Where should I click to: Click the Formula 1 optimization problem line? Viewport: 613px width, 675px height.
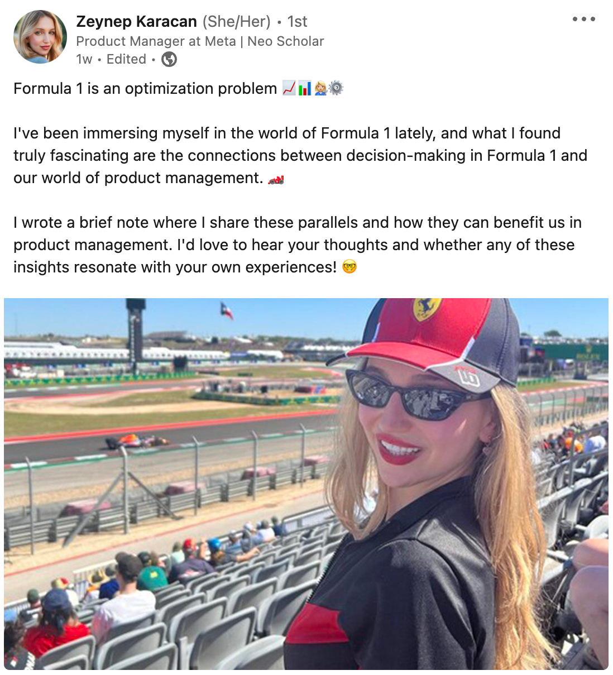(x=145, y=89)
